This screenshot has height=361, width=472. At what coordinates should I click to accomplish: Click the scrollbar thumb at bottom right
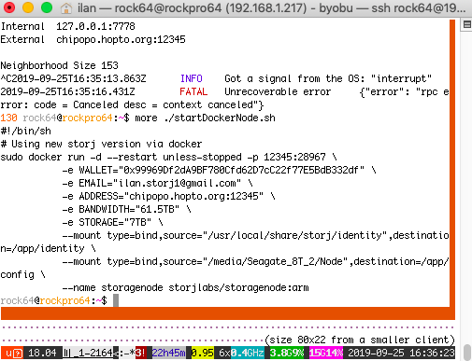tap(467, 353)
